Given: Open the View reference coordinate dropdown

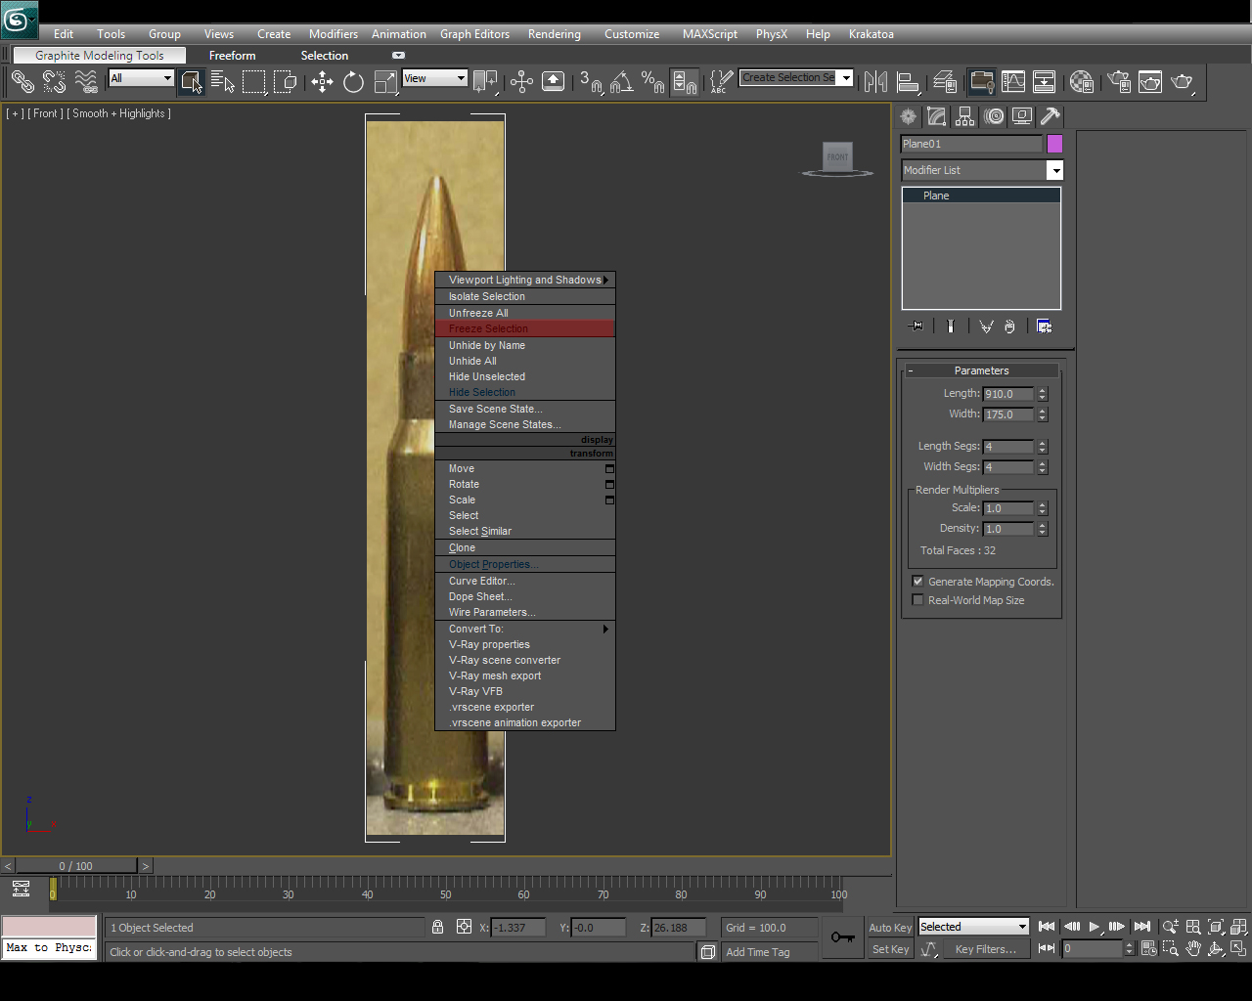Looking at the screenshot, I should pos(434,77).
